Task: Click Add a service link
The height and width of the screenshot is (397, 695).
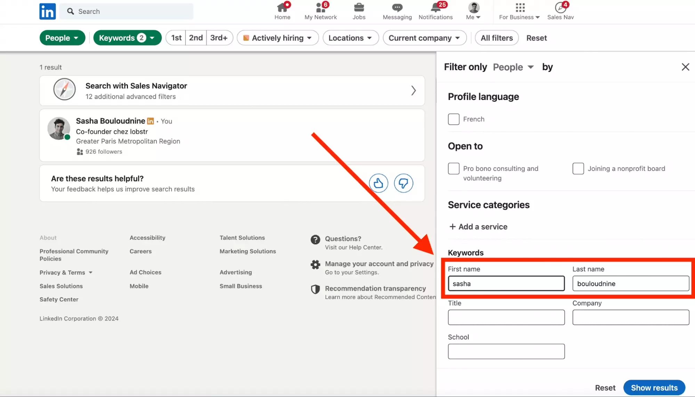Action: (478, 227)
